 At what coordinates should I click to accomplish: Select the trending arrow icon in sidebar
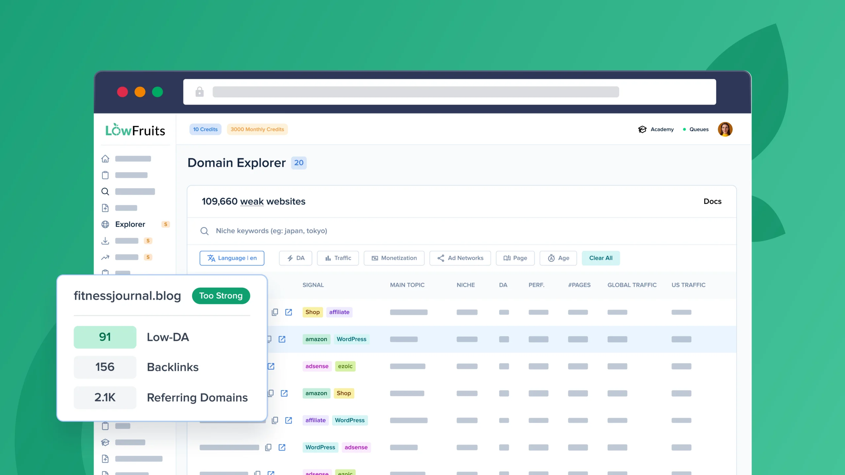point(105,257)
